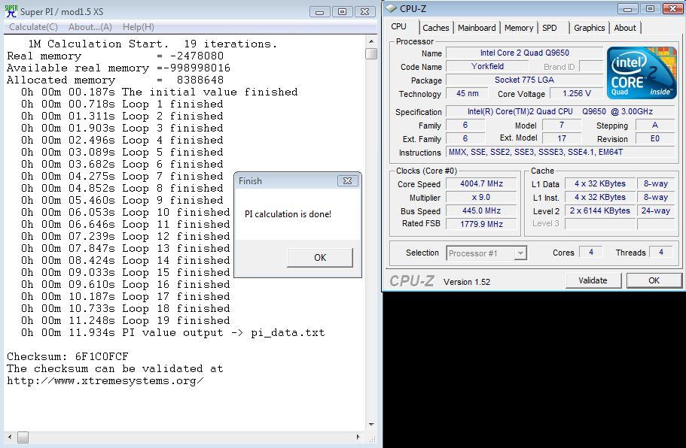The image size is (686, 448).
Task: Open the Calculate(C) menu
Action: point(33,27)
